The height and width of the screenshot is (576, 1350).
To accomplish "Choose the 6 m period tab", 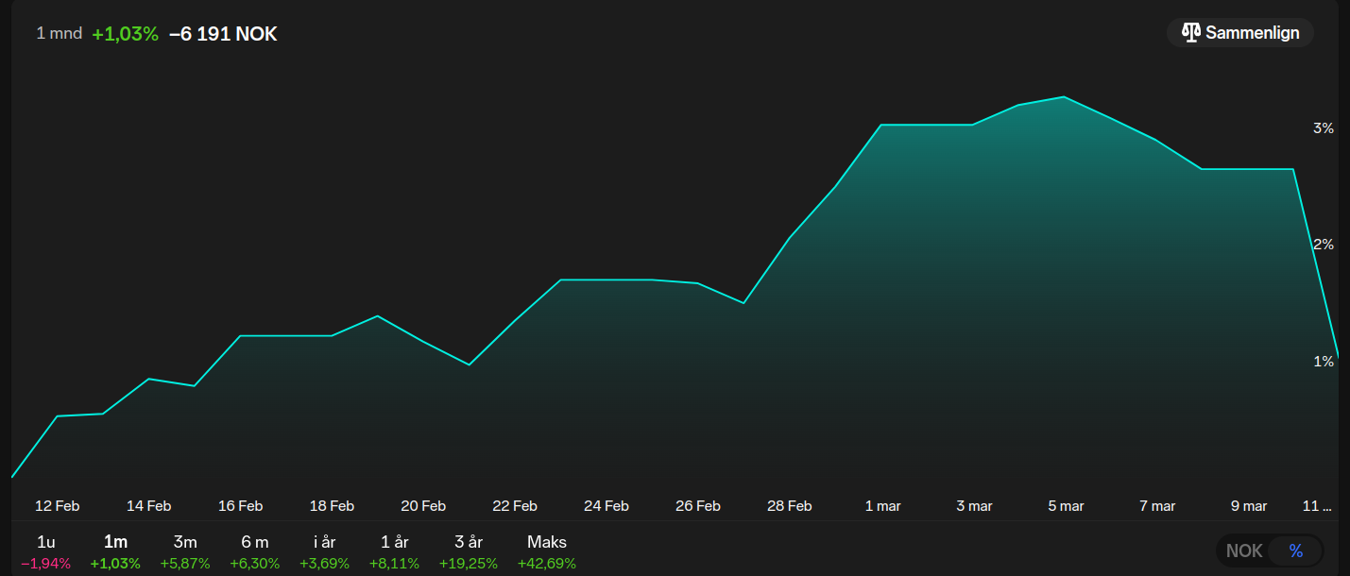I will coord(255,551).
